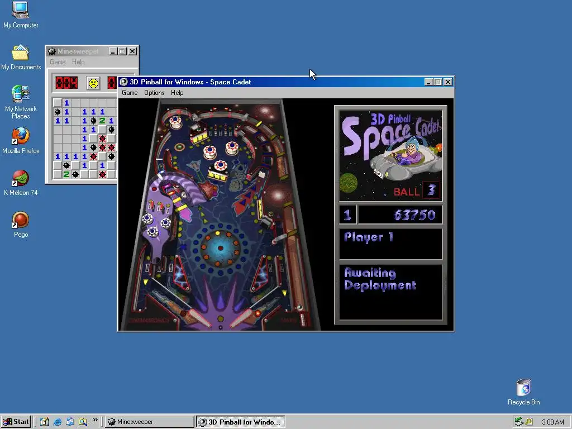Click the folder-with-magnifier quick launch icon

tap(83, 422)
